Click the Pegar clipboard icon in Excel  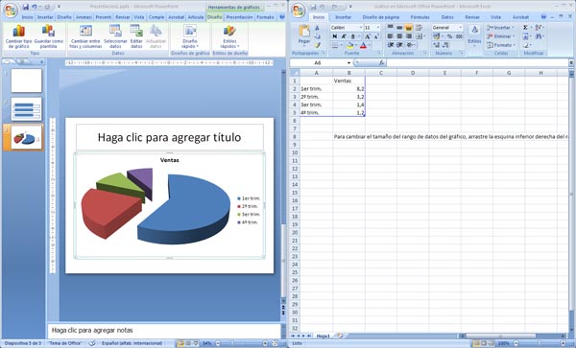pos(303,31)
